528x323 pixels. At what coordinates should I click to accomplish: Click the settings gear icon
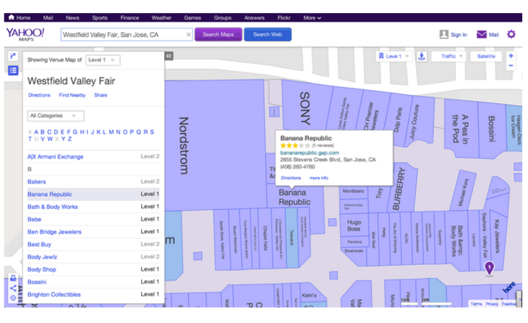pyautogui.click(x=511, y=34)
